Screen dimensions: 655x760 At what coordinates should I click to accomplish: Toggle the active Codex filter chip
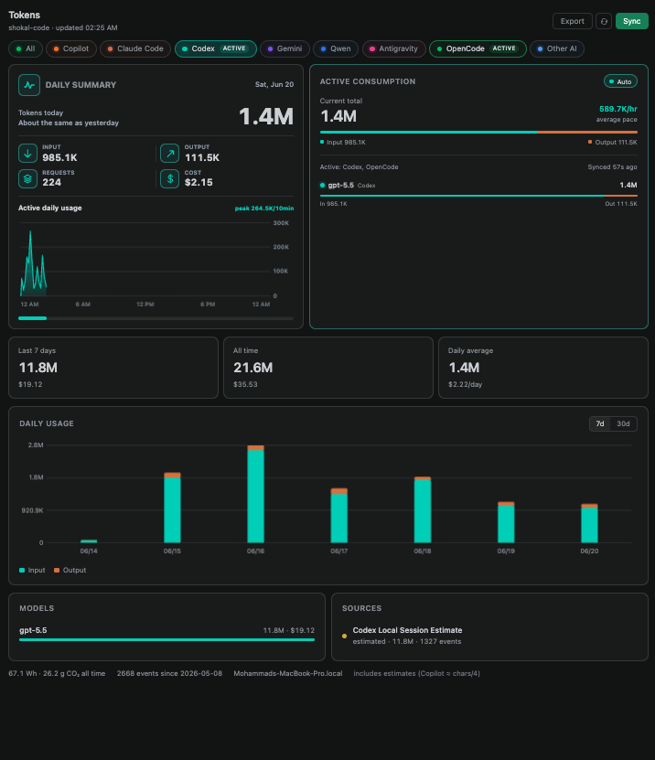pos(216,49)
